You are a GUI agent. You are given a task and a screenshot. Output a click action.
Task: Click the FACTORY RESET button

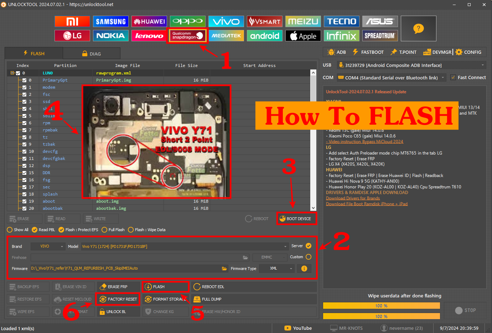click(x=118, y=299)
